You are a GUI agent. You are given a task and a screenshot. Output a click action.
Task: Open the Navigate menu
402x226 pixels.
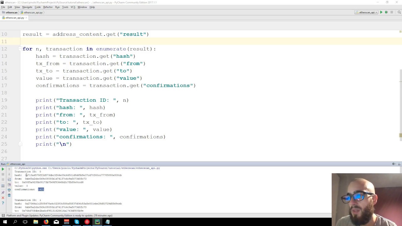click(27, 7)
